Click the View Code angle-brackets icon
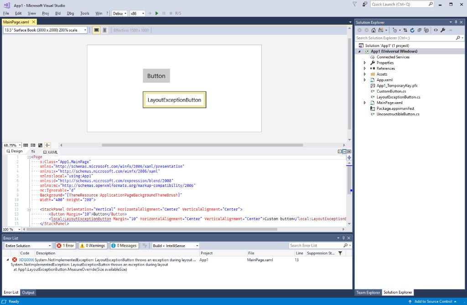The image size is (467, 305). tap(436, 30)
